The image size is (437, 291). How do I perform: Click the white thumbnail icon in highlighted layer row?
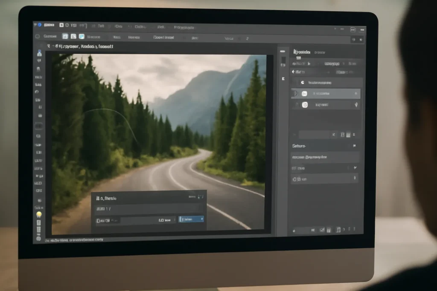[304, 93]
